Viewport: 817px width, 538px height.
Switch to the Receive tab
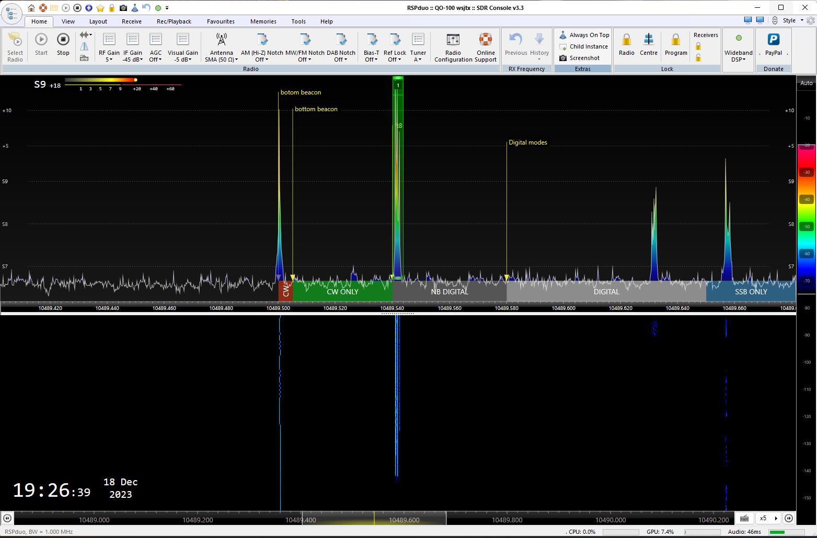[x=131, y=21]
